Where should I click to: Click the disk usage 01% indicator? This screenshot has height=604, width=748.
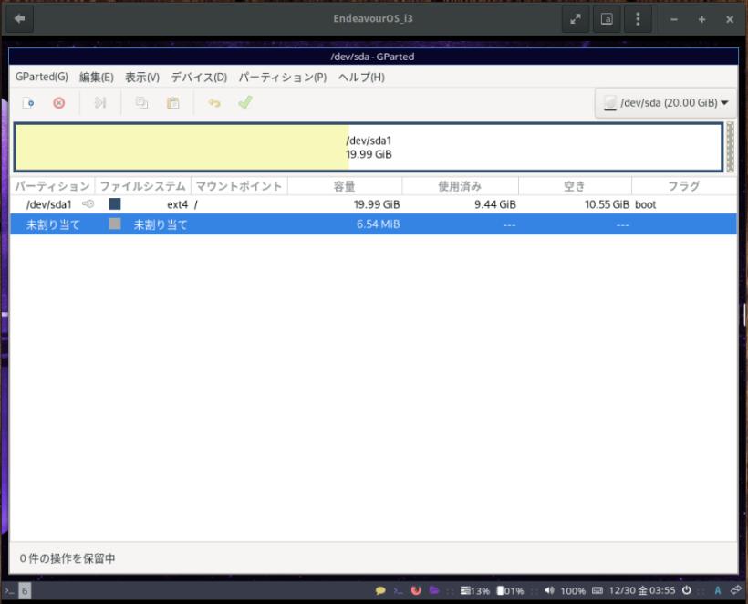click(x=511, y=590)
